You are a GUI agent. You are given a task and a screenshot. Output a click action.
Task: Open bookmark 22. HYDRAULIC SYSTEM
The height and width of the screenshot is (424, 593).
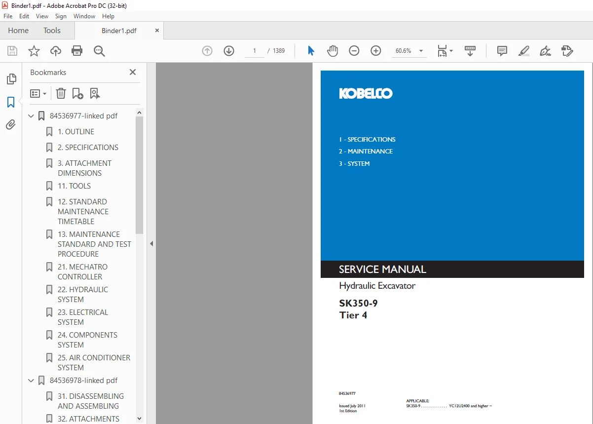pos(83,295)
